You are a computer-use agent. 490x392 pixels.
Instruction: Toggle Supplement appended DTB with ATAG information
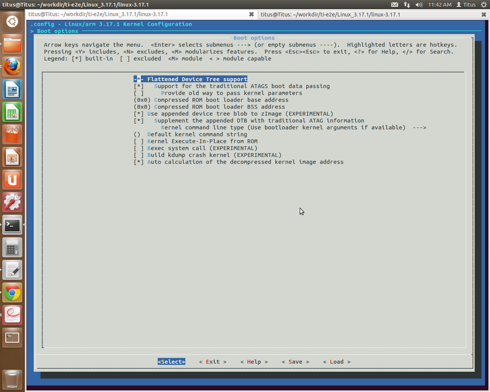(249, 121)
